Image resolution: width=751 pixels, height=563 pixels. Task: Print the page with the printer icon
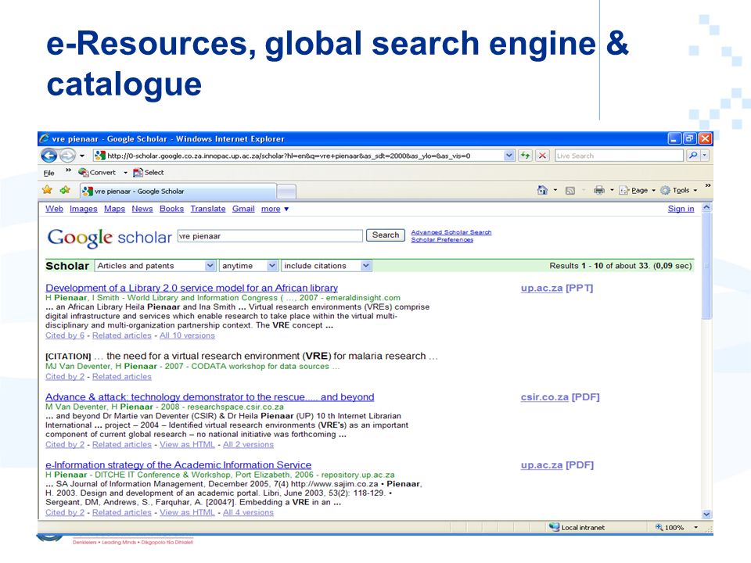[598, 190]
